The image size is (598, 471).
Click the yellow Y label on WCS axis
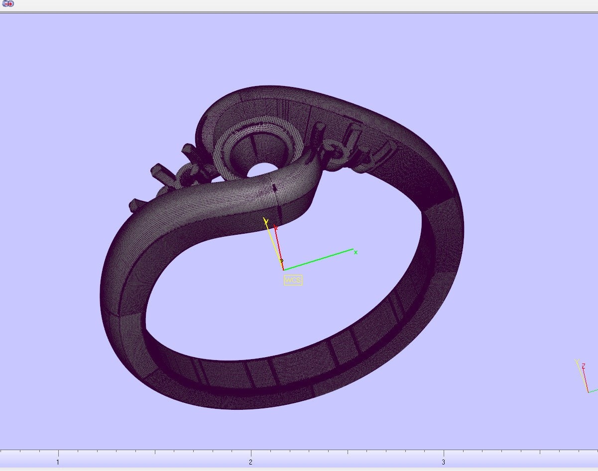coord(266,221)
